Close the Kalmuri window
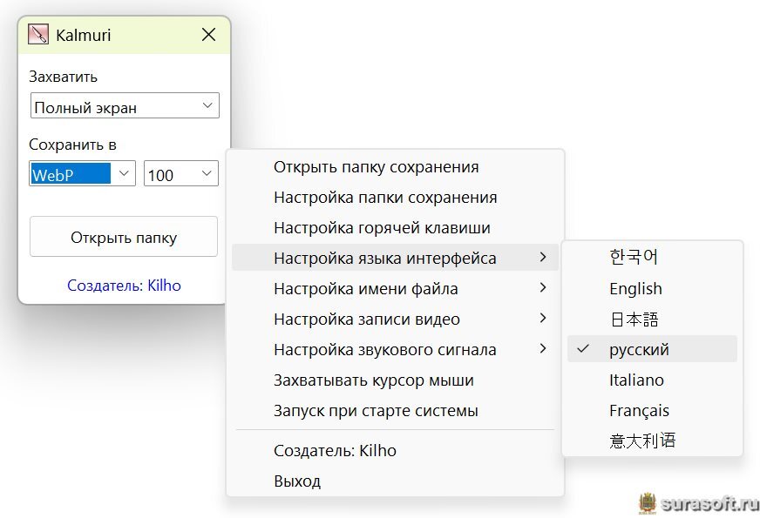760x518 pixels. coord(208,35)
